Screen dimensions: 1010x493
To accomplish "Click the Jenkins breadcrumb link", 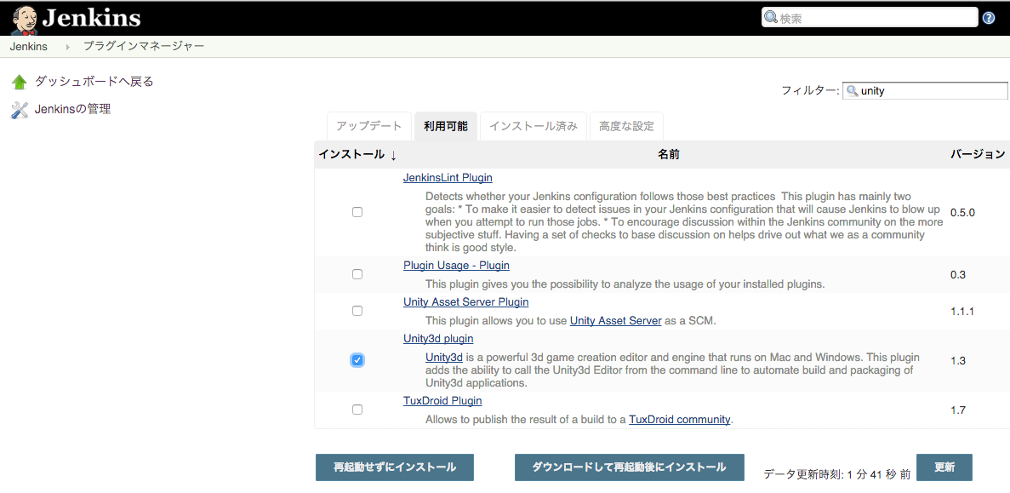I will click(28, 47).
